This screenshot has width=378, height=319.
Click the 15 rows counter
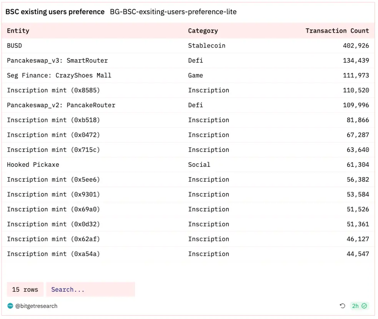coord(25,289)
